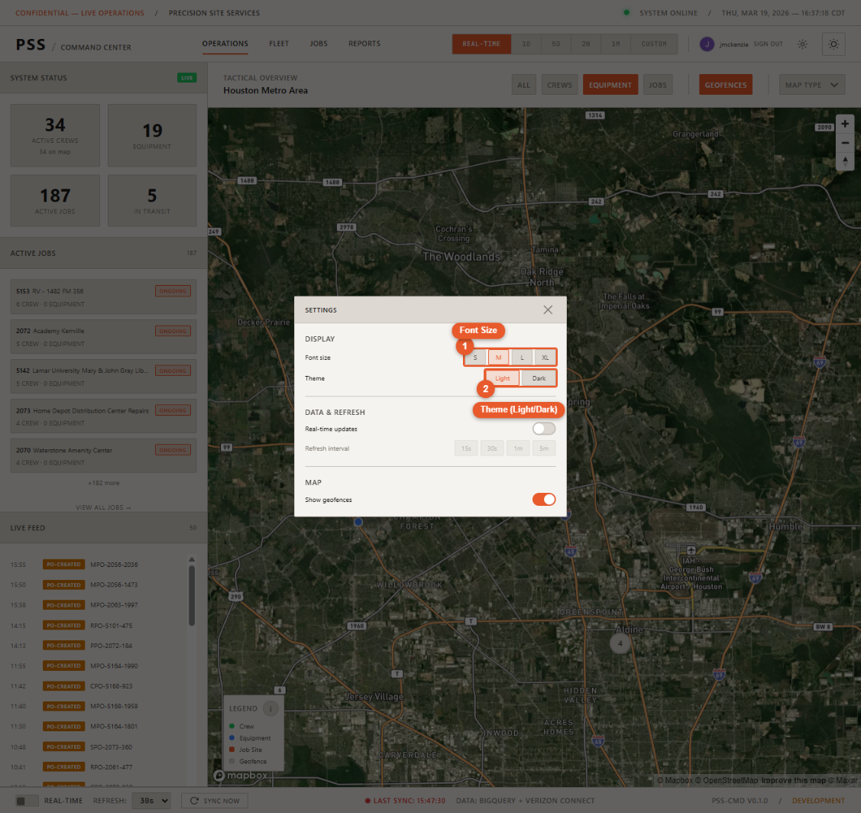Close the Settings dialog with the X

point(548,310)
